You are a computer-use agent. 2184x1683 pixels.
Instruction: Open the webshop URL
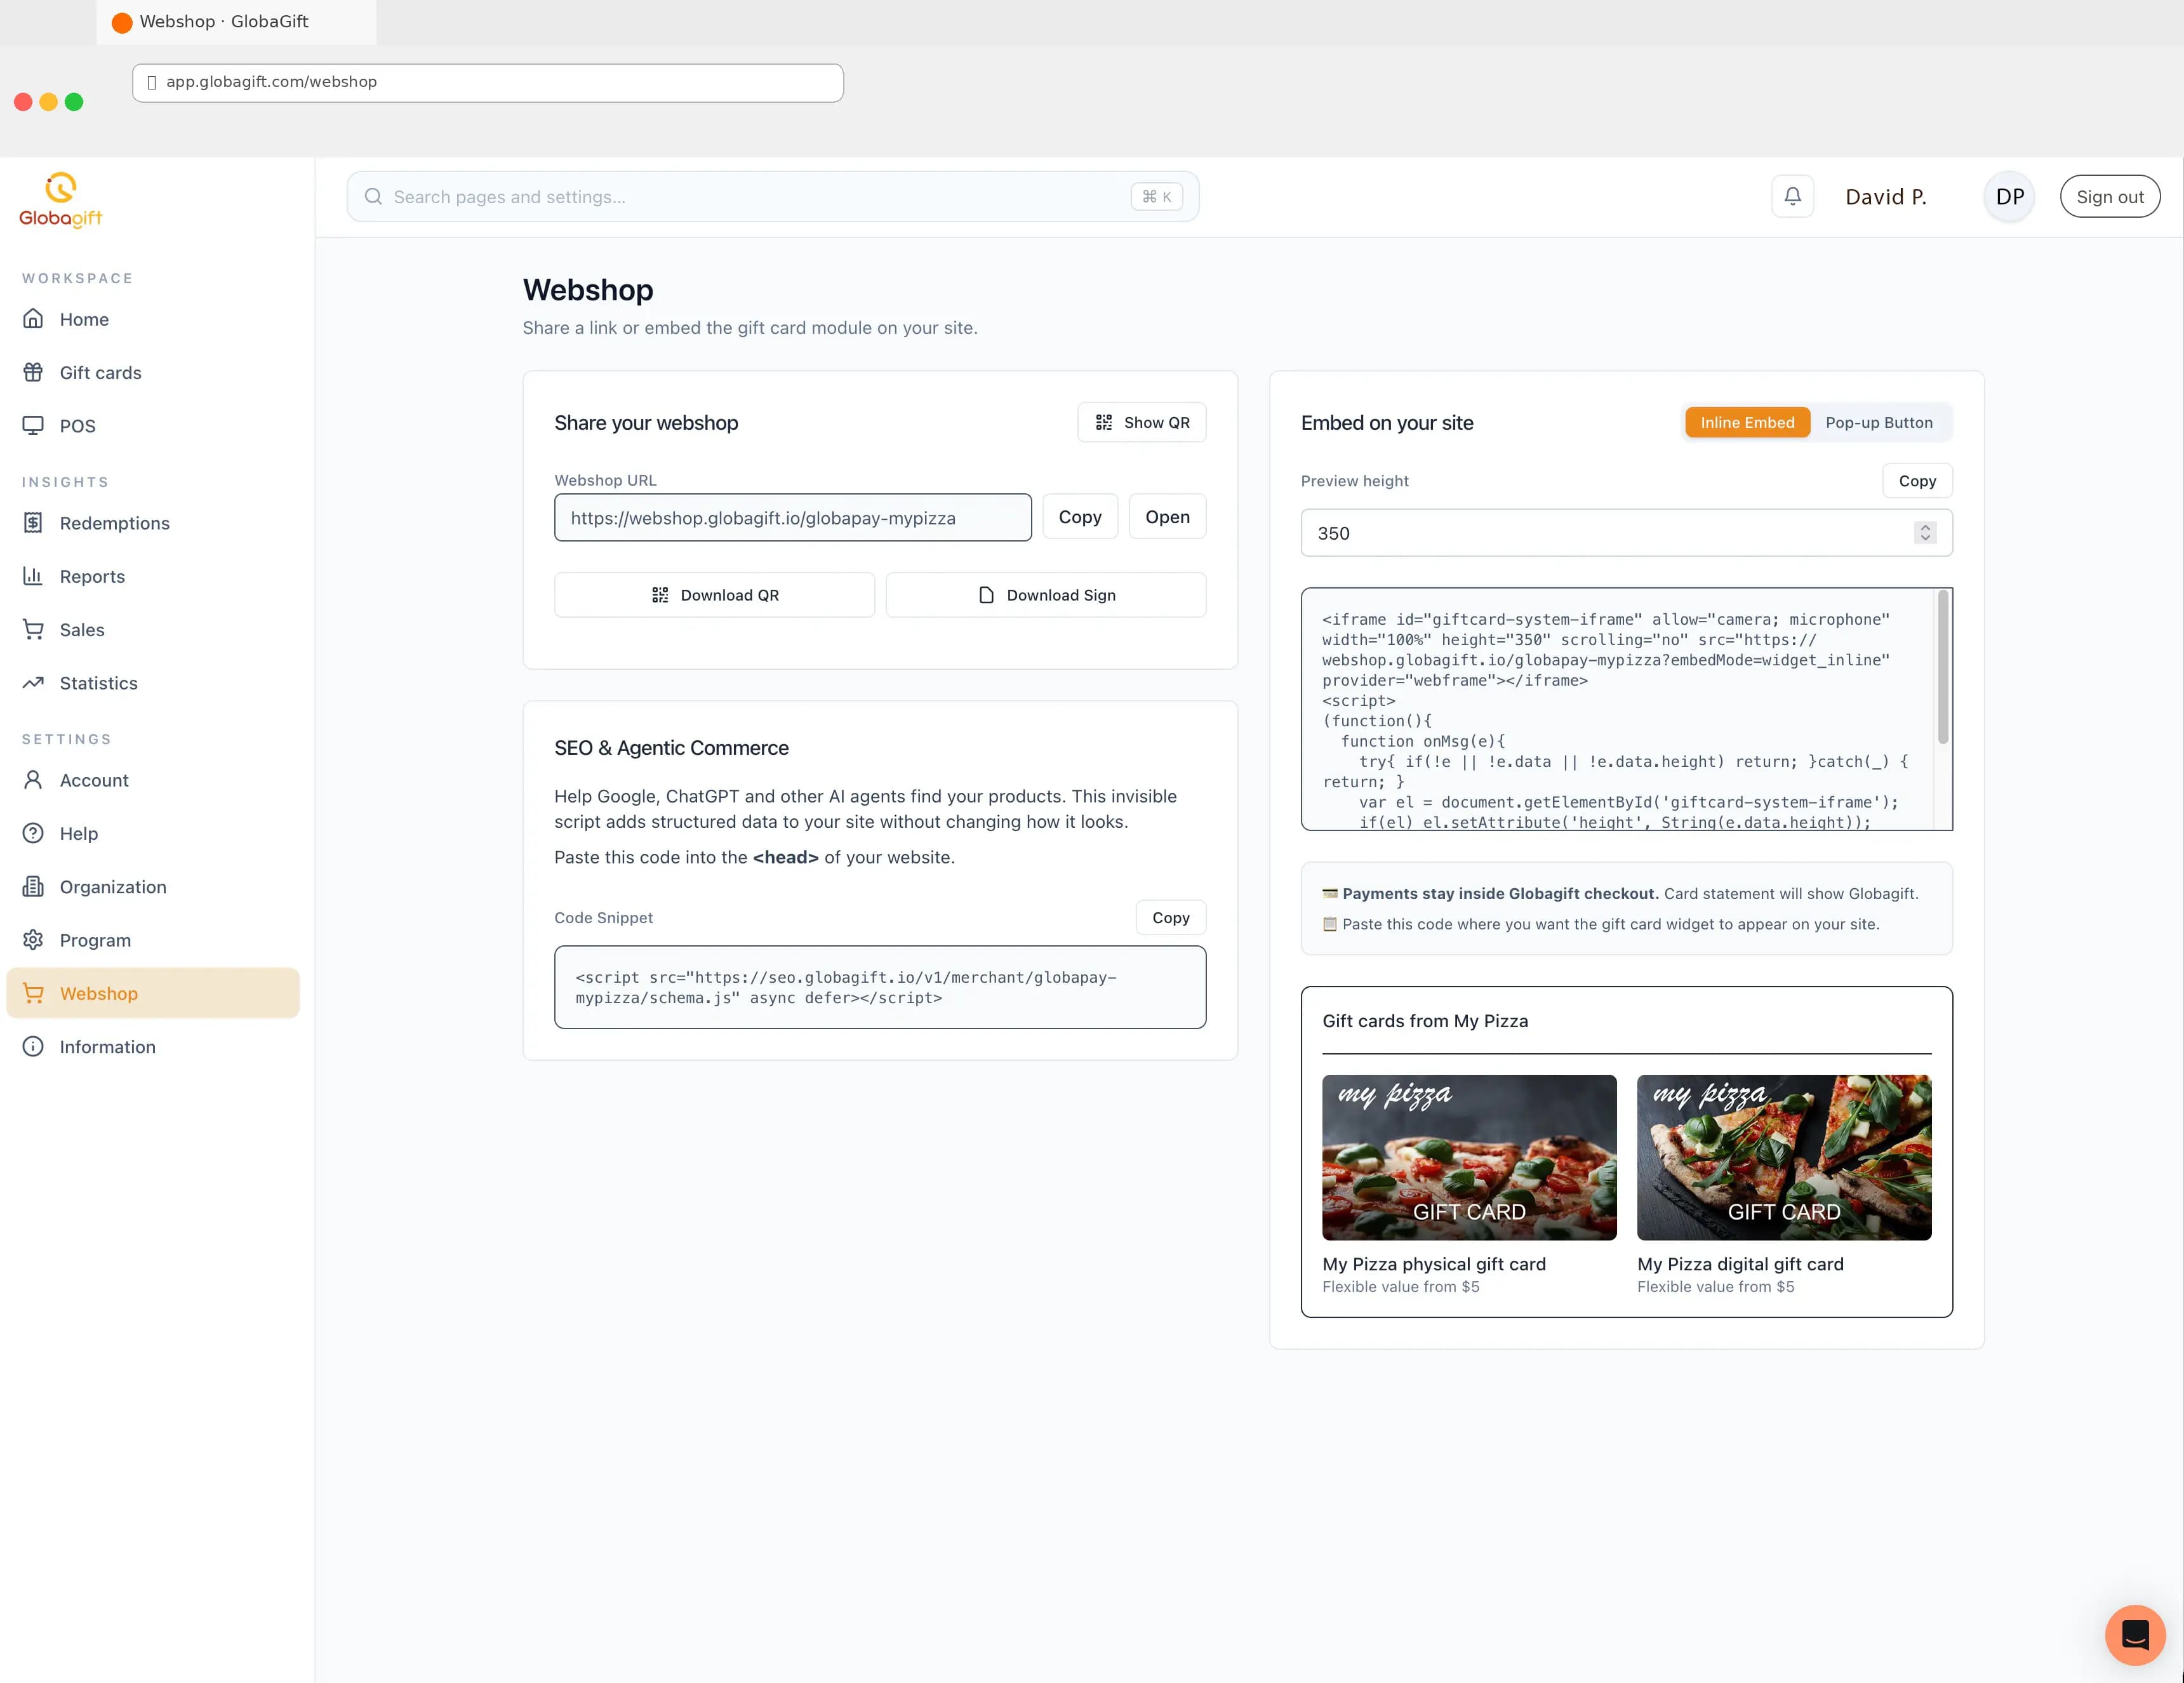coord(1167,517)
